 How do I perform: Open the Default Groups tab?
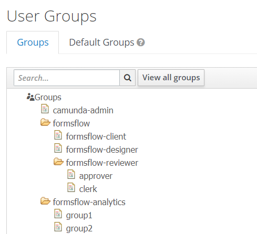click(x=101, y=42)
